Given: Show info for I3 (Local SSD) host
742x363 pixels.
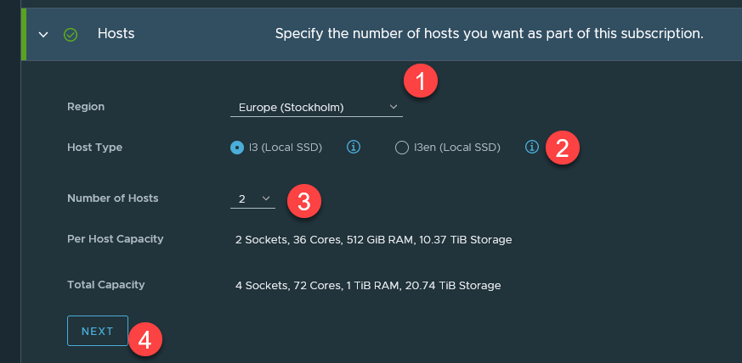Looking at the screenshot, I should 354,148.
